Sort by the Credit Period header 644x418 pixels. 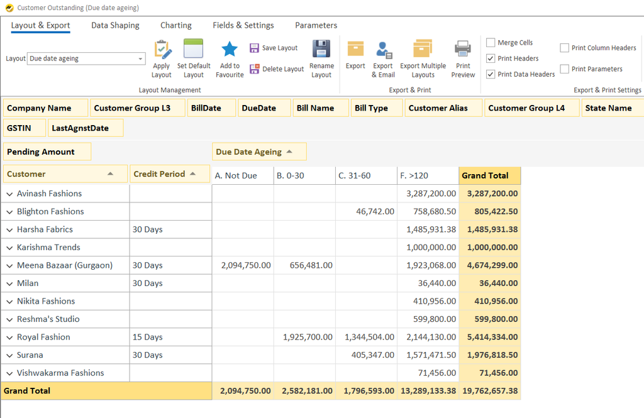[170, 173]
